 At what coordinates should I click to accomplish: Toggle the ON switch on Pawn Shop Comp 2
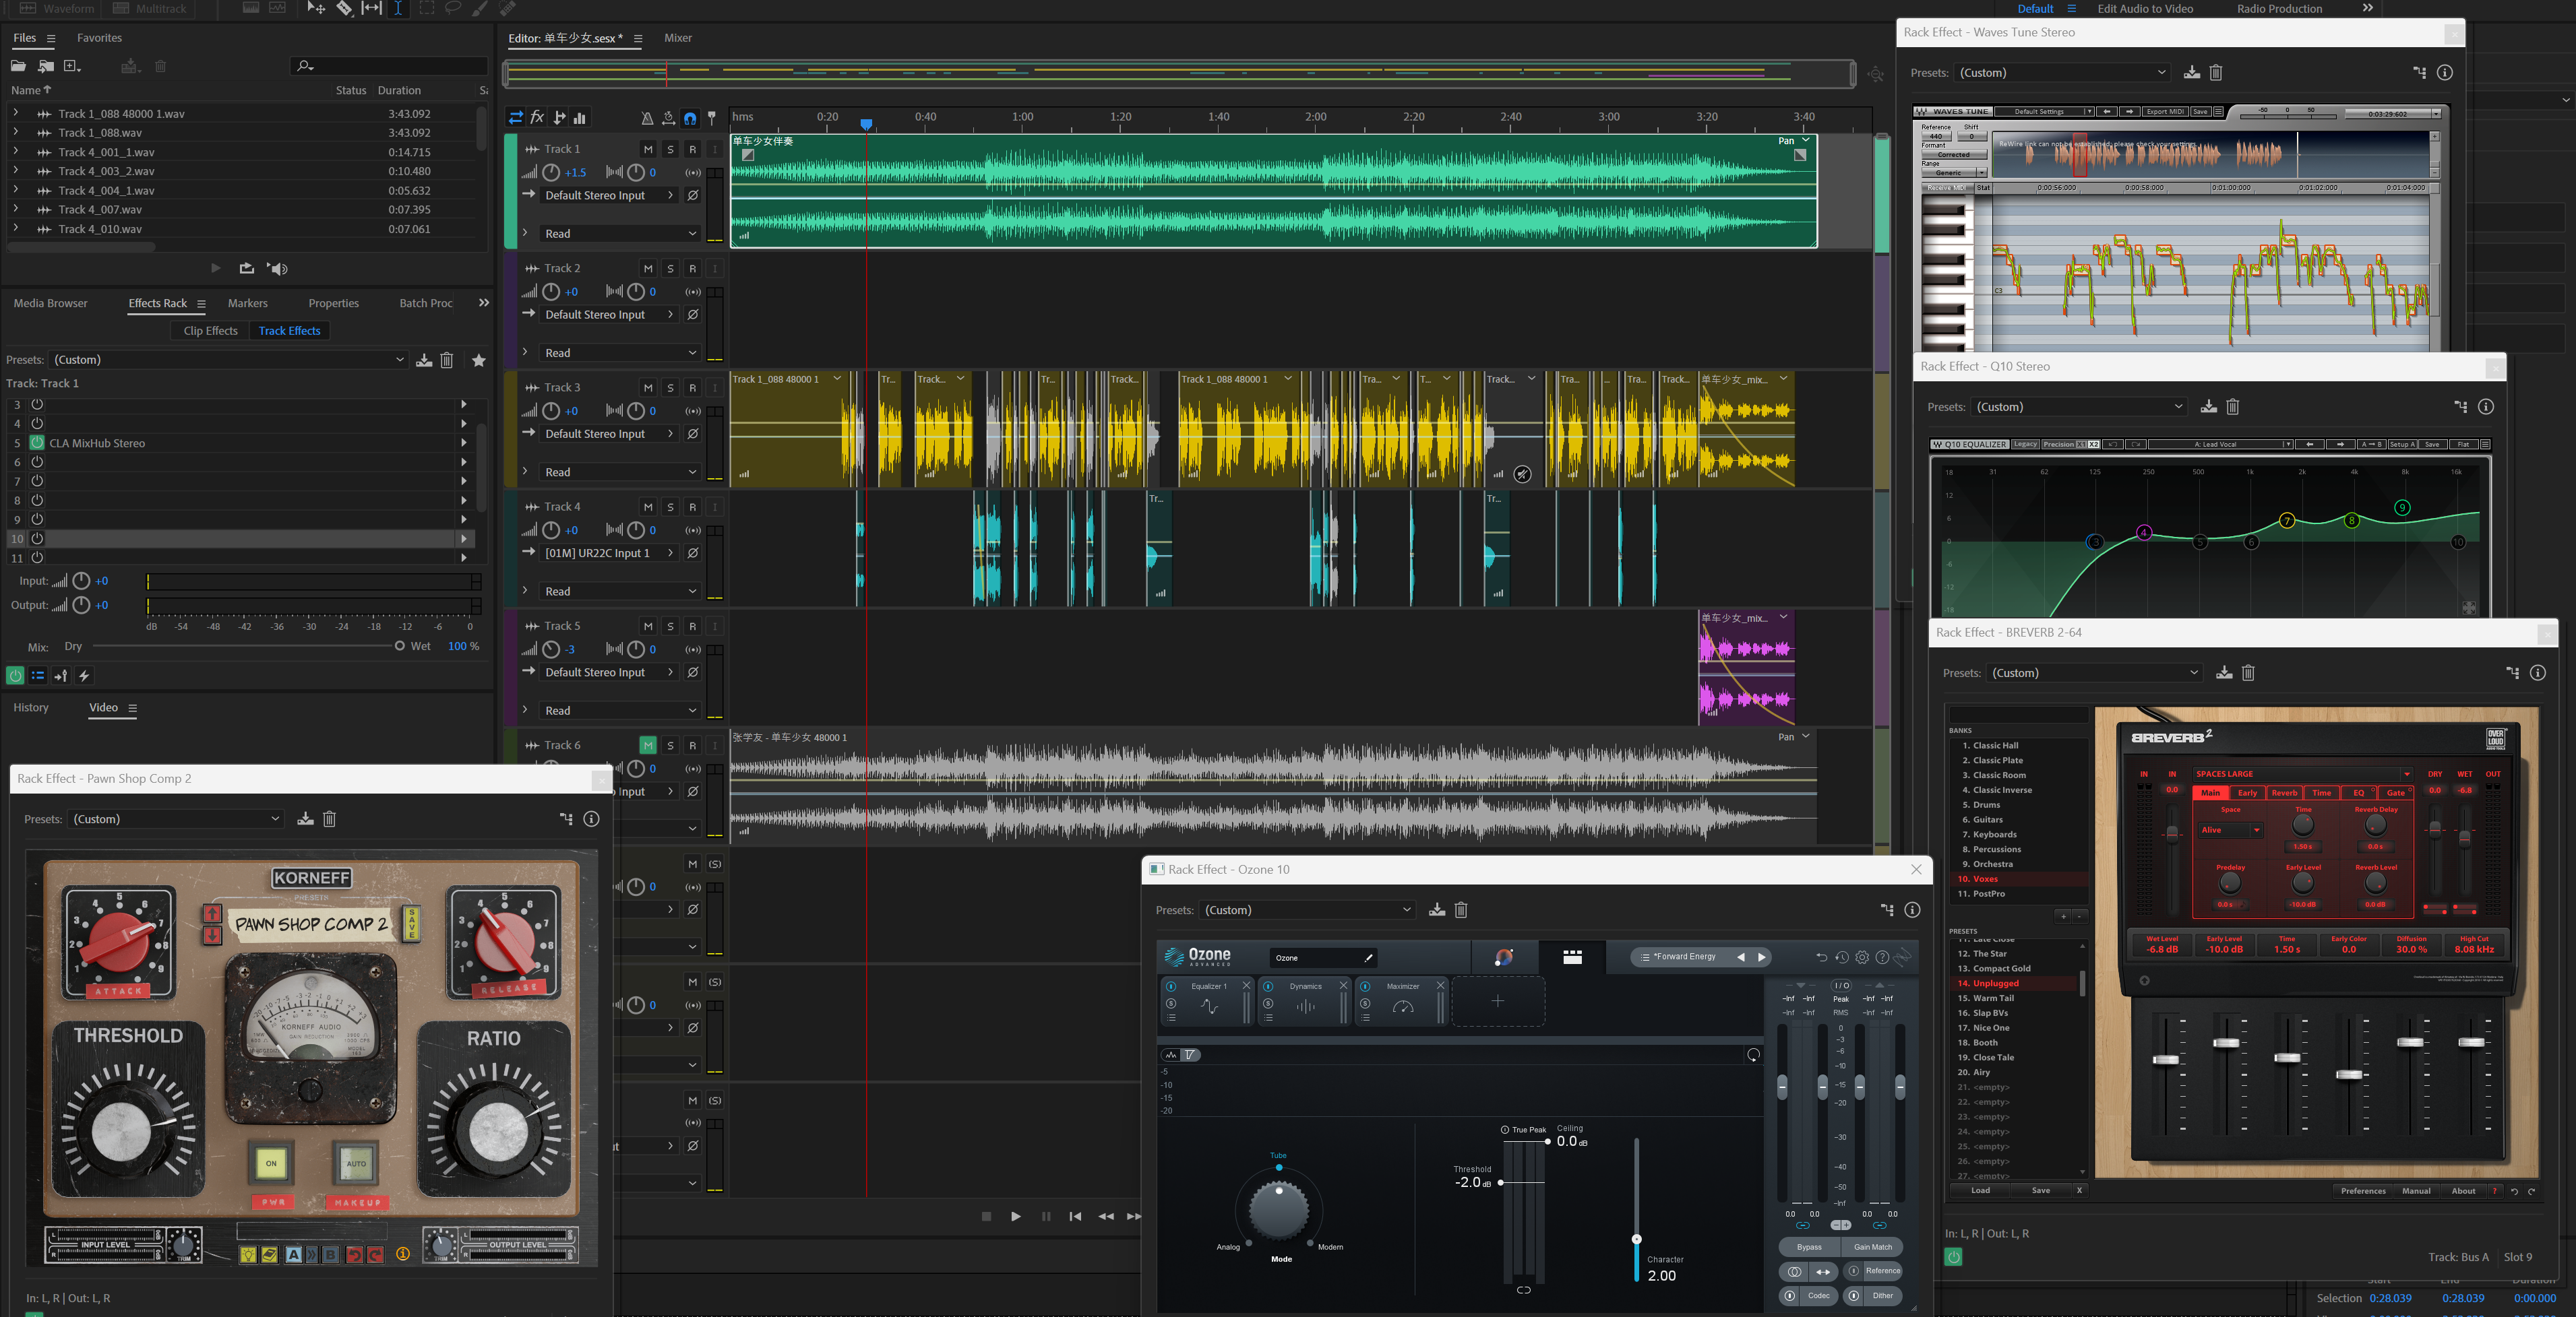coord(271,1162)
